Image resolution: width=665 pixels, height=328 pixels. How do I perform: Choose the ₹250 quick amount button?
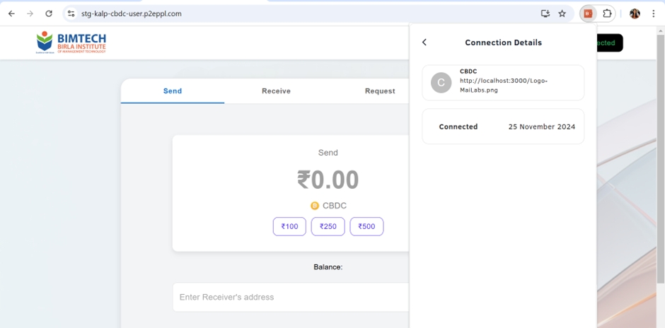[x=328, y=226]
